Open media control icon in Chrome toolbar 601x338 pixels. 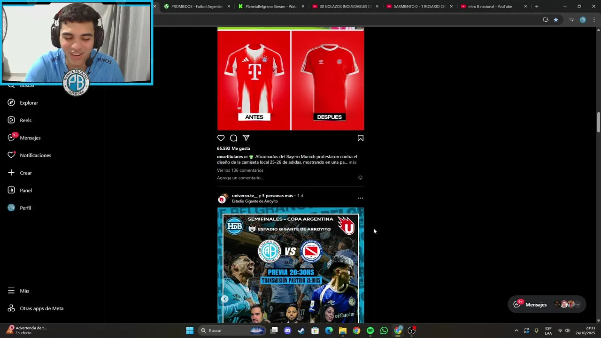pos(571,20)
